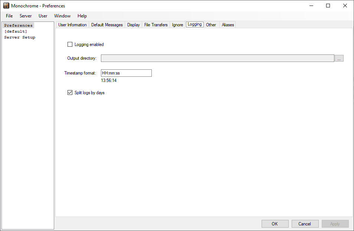This screenshot has height=231, width=354.
Task: Uncheck Split logs by days
Action: click(70, 93)
